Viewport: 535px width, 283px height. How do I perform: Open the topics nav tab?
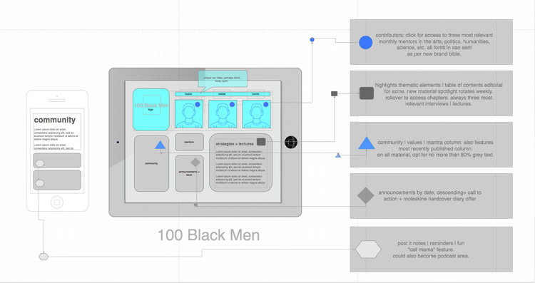(x=188, y=94)
